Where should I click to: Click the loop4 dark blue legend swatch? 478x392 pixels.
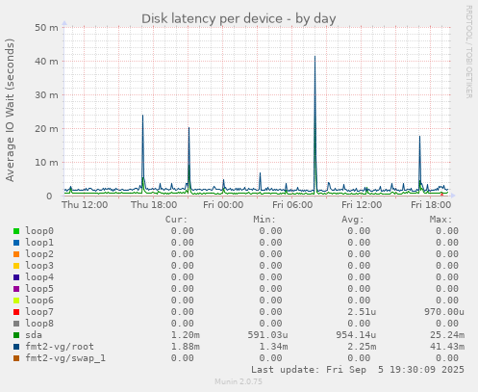coord(16,277)
